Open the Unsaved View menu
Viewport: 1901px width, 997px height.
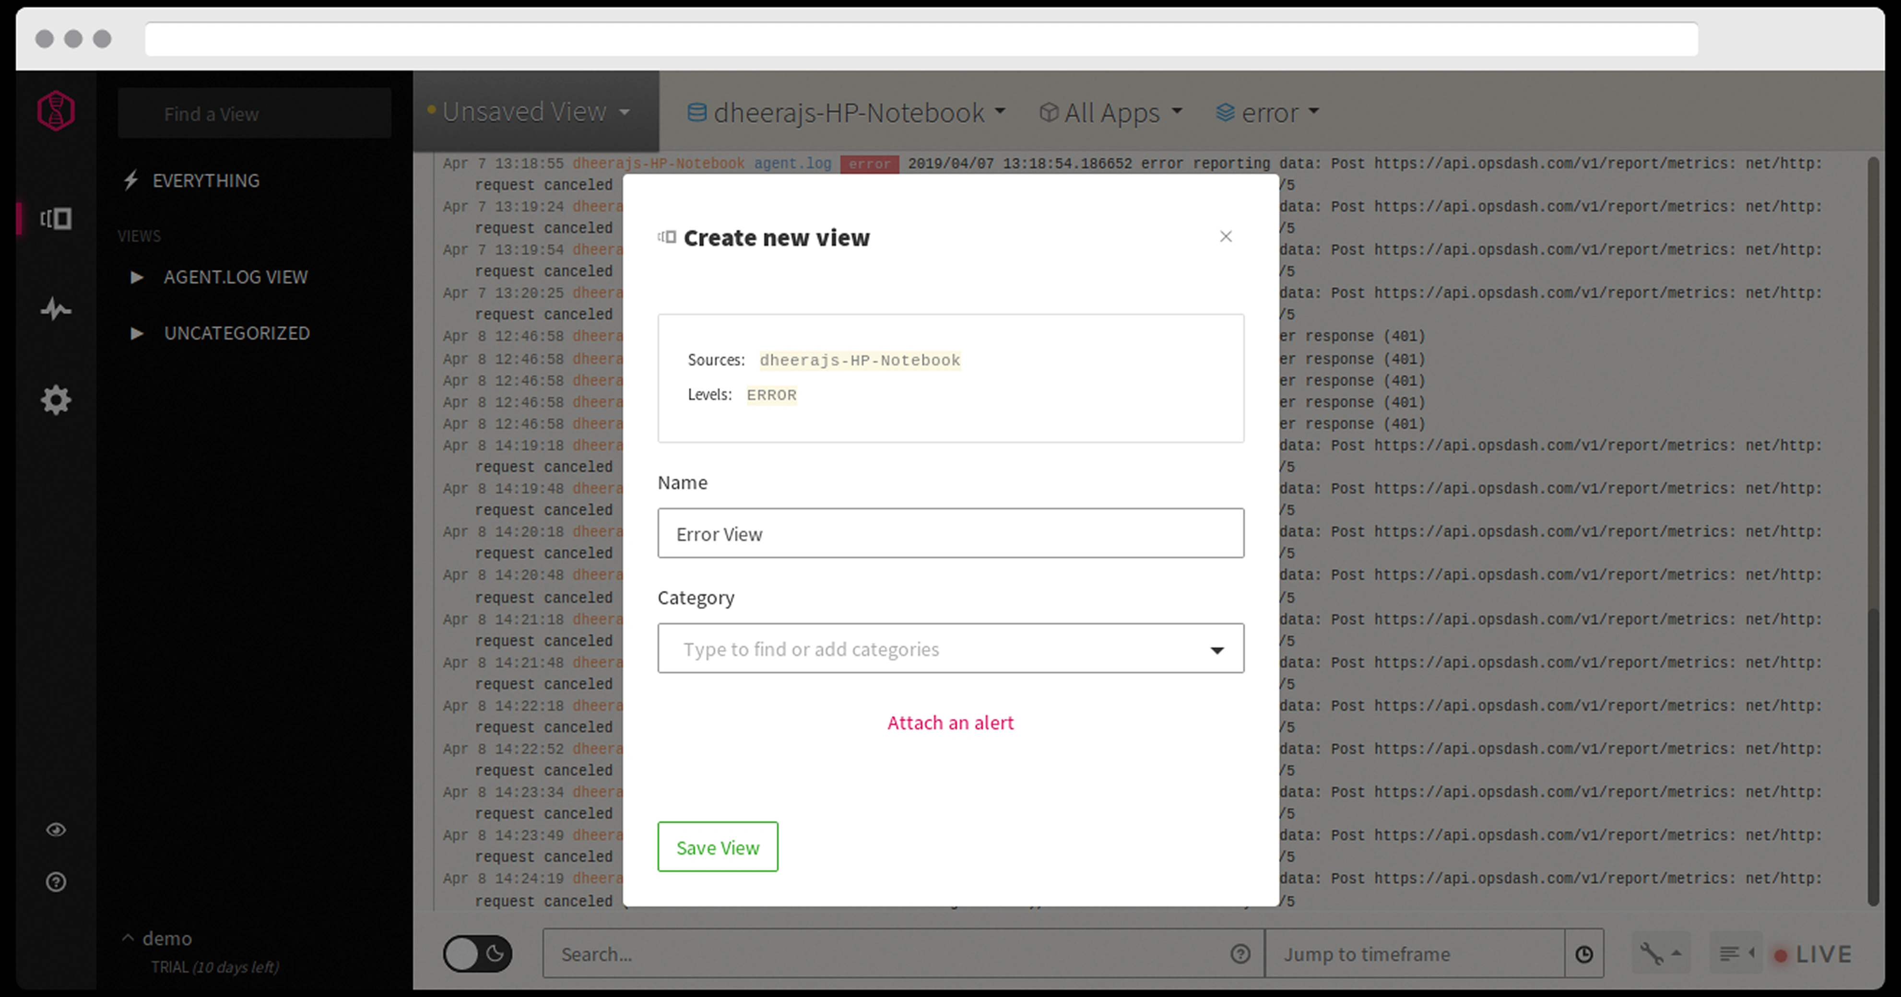[535, 112]
